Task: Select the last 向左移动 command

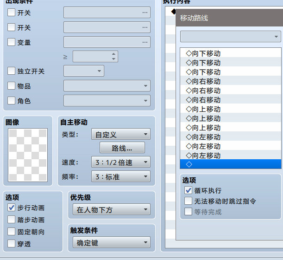Action: tap(231, 155)
